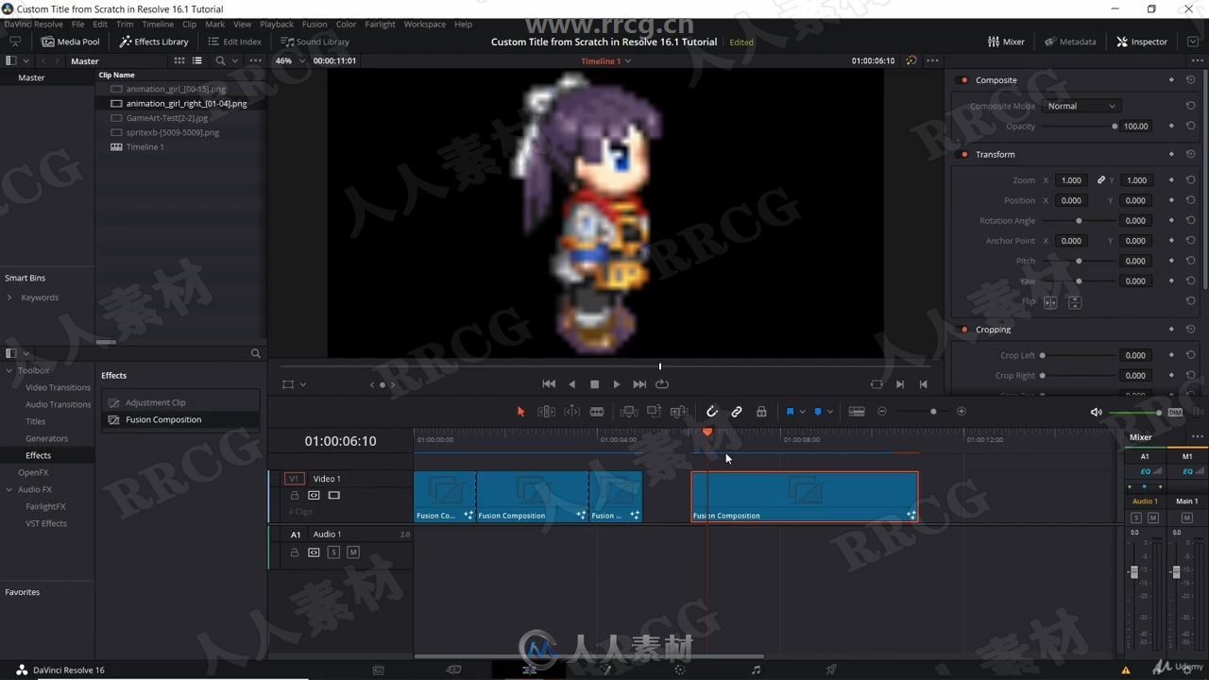Toggle zoom X/Y link icon

point(1100,180)
